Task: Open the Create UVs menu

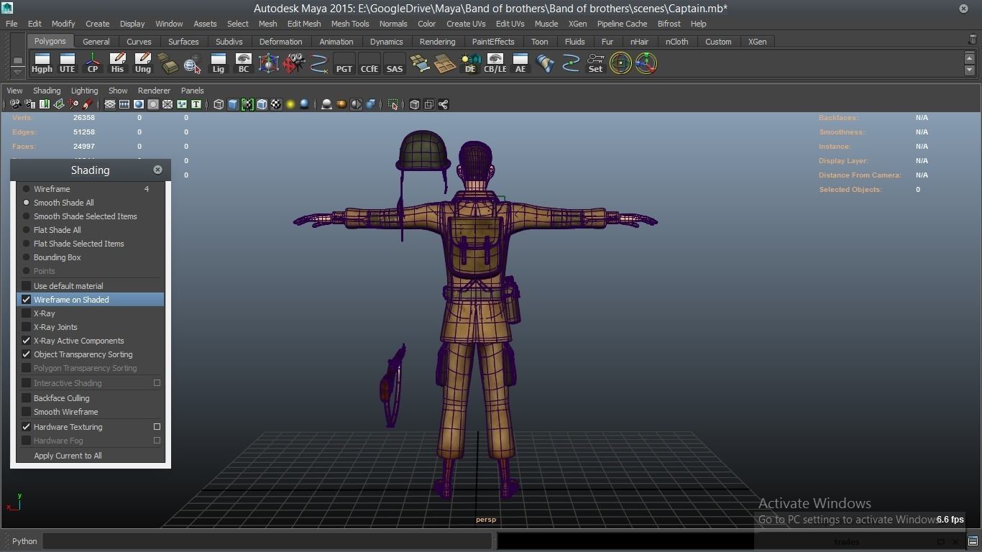Action: click(466, 24)
